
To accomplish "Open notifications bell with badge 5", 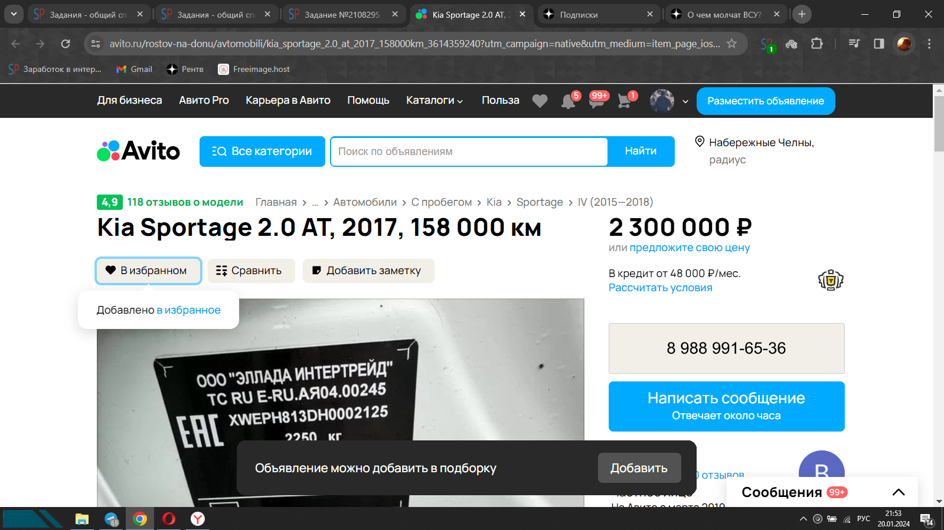I will (x=569, y=101).
